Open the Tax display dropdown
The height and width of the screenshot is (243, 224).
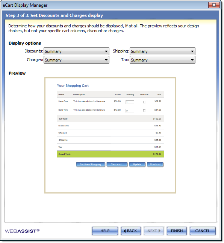point(162,60)
